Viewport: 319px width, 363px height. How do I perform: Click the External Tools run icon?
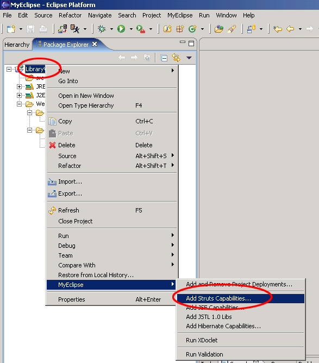pos(141,29)
